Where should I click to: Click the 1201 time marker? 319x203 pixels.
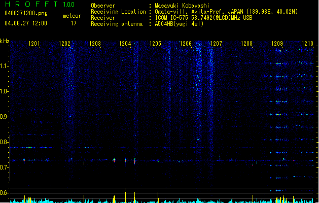tap(34, 44)
